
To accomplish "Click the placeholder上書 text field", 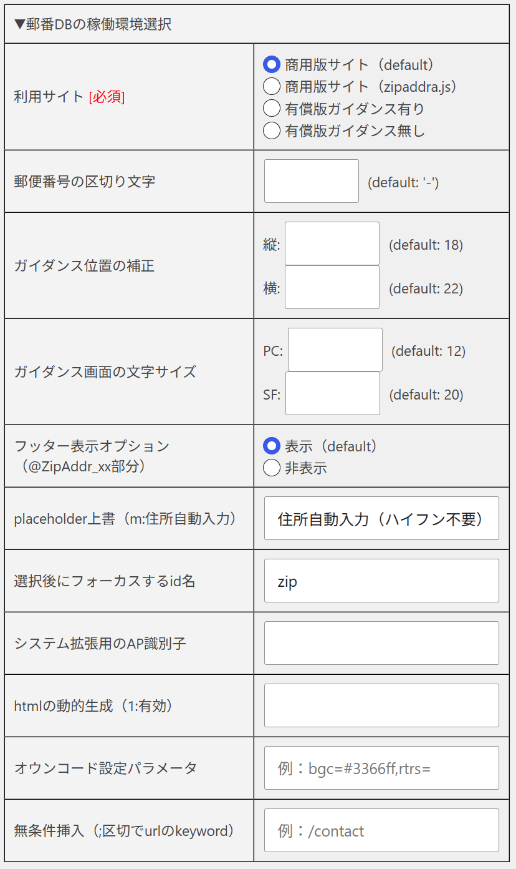I will click(381, 518).
